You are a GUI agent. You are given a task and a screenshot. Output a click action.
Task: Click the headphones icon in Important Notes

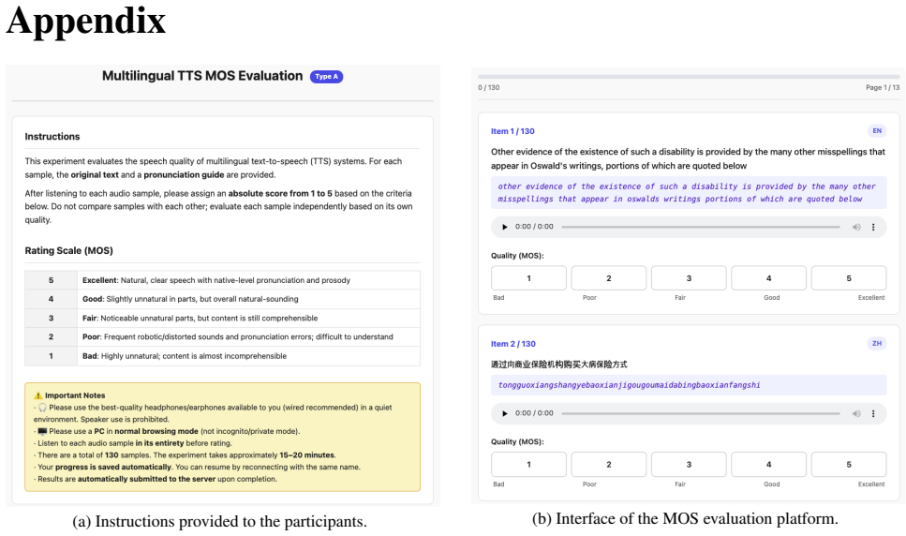tap(42, 408)
